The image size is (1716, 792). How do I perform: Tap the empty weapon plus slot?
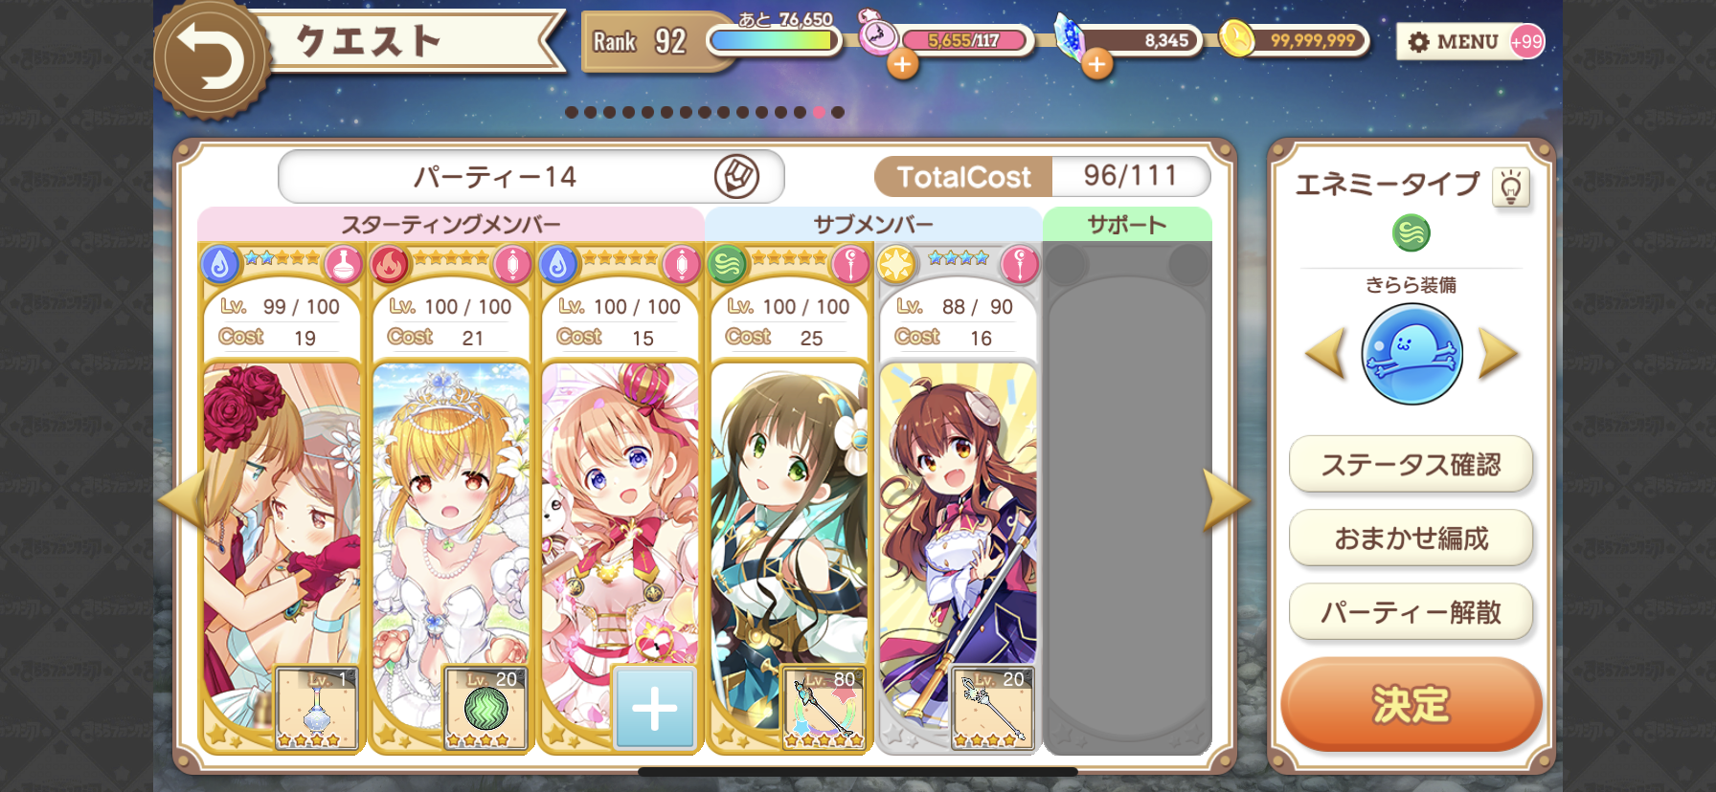point(655,708)
